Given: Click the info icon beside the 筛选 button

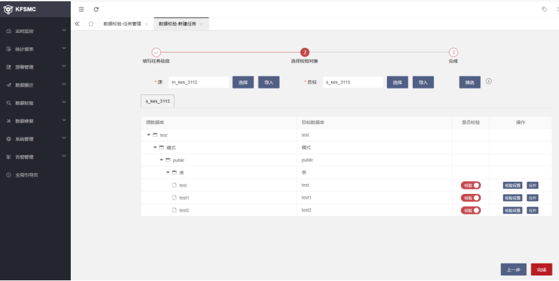Looking at the screenshot, I should (489, 82).
